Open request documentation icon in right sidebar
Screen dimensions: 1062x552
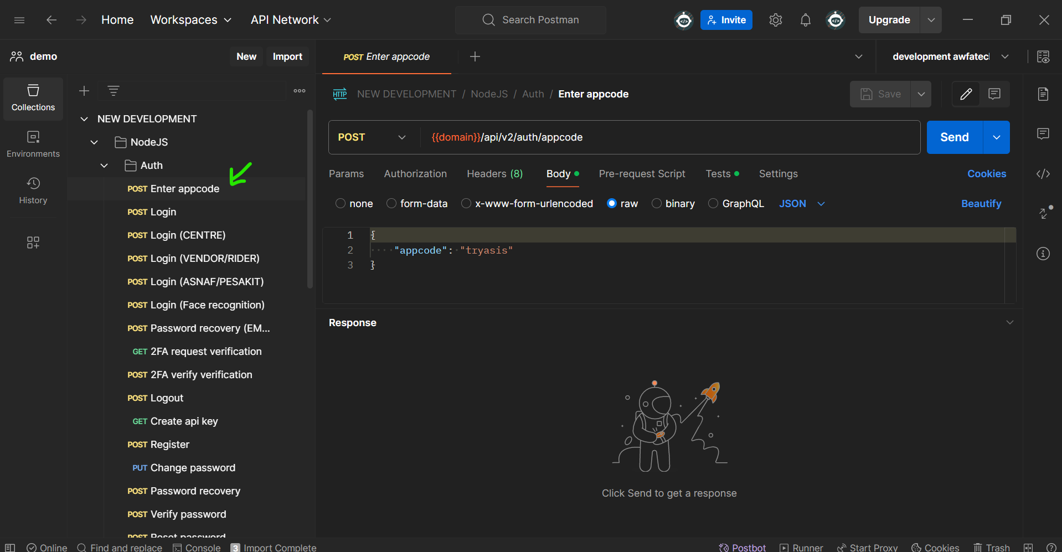point(1043,94)
